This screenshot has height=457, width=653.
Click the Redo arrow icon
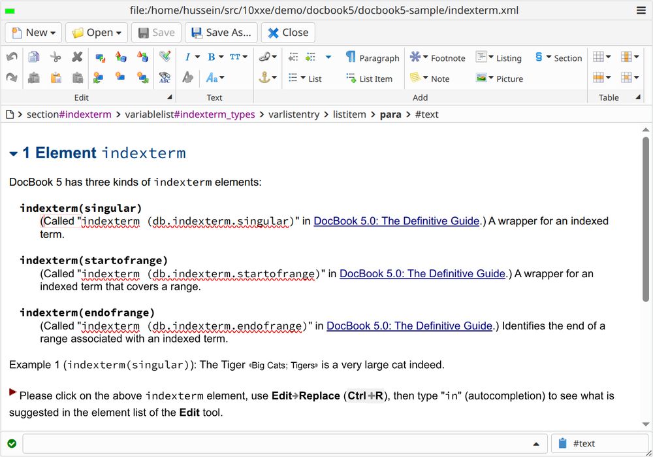click(12, 78)
